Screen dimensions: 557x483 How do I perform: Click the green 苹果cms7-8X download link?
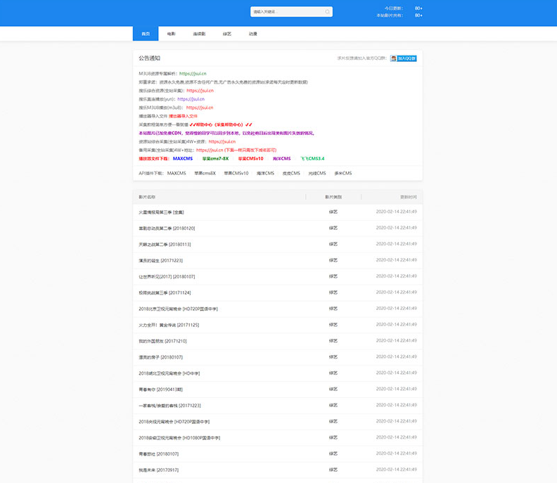pyautogui.click(x=215, y=158)
